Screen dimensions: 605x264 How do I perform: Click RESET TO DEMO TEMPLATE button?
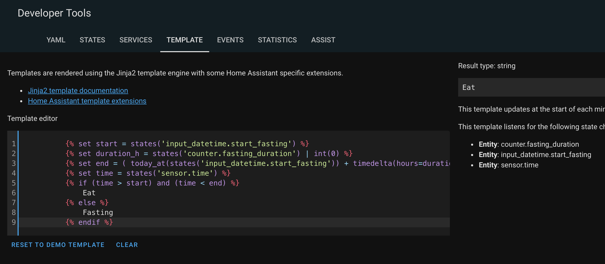click(x=58, y=245)
